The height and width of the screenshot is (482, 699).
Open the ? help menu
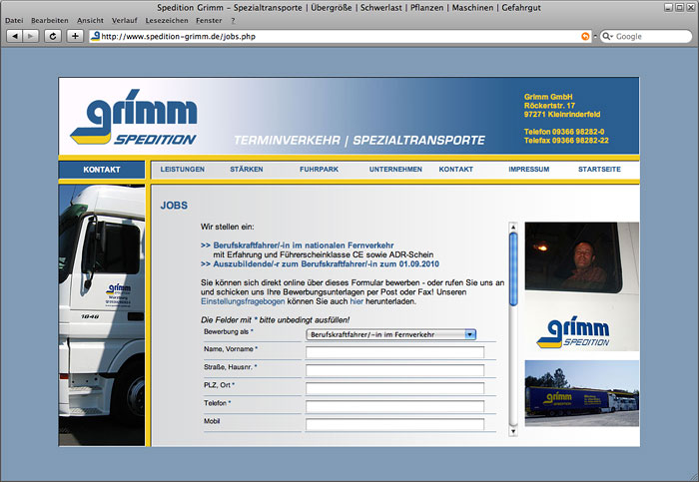click(233, 21)
